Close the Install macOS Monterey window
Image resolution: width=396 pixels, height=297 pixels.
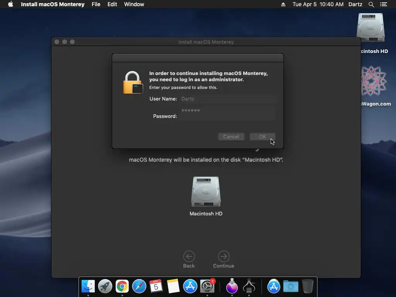coord(57,42)
